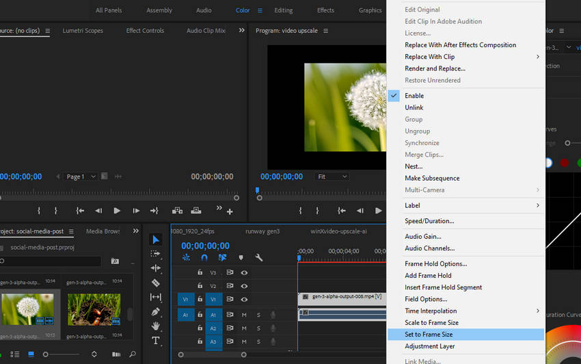Go to In point in Source monitor

tap(80, 211)
